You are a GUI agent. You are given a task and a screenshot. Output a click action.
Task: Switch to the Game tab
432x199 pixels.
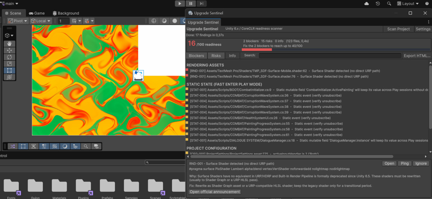(37, 13)
